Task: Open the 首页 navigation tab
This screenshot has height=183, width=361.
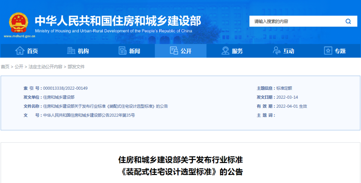Action: [26, 51]
